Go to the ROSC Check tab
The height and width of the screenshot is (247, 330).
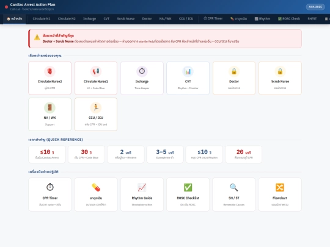point(289,19)
